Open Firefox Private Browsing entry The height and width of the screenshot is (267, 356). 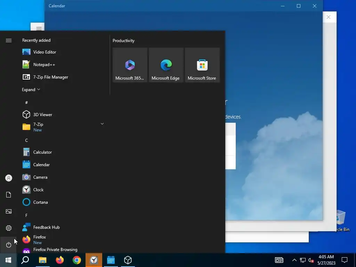(x=63, y=250)
